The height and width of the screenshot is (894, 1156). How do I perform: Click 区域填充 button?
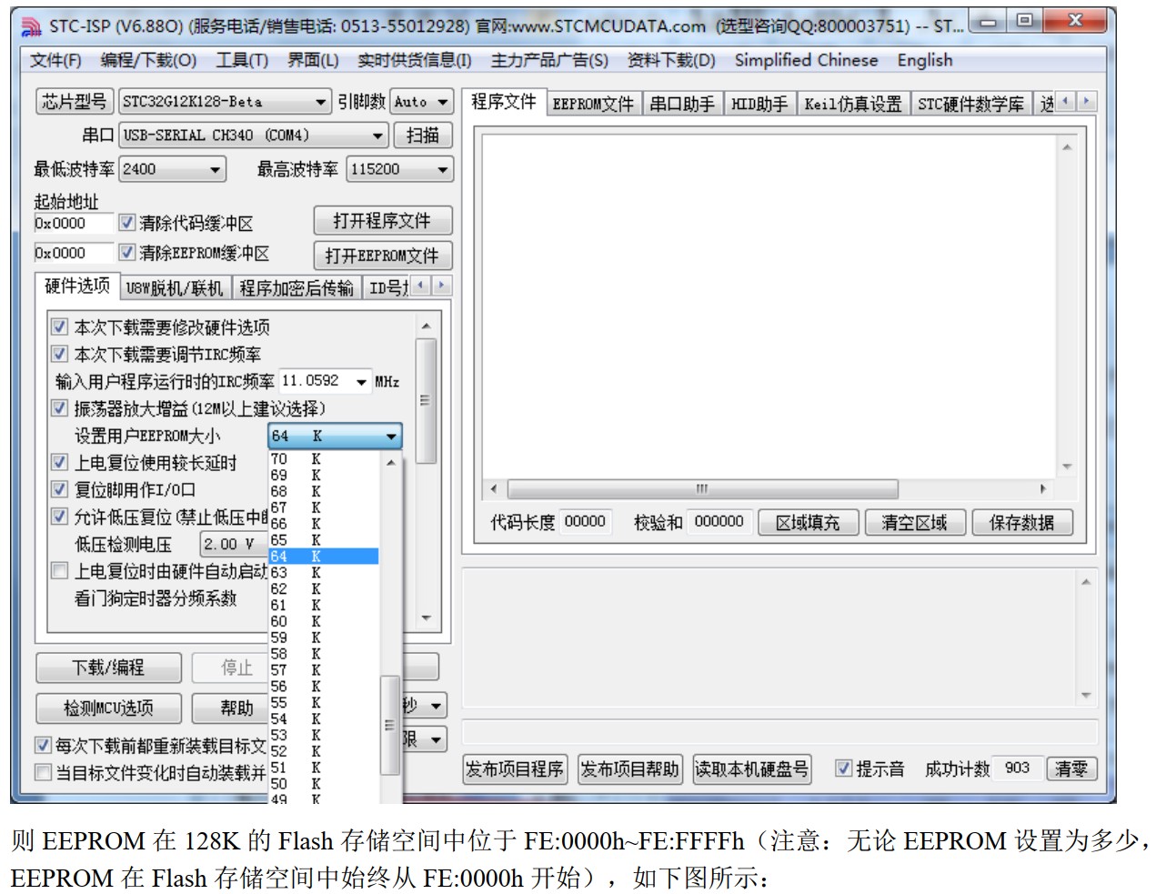(808, 522)
